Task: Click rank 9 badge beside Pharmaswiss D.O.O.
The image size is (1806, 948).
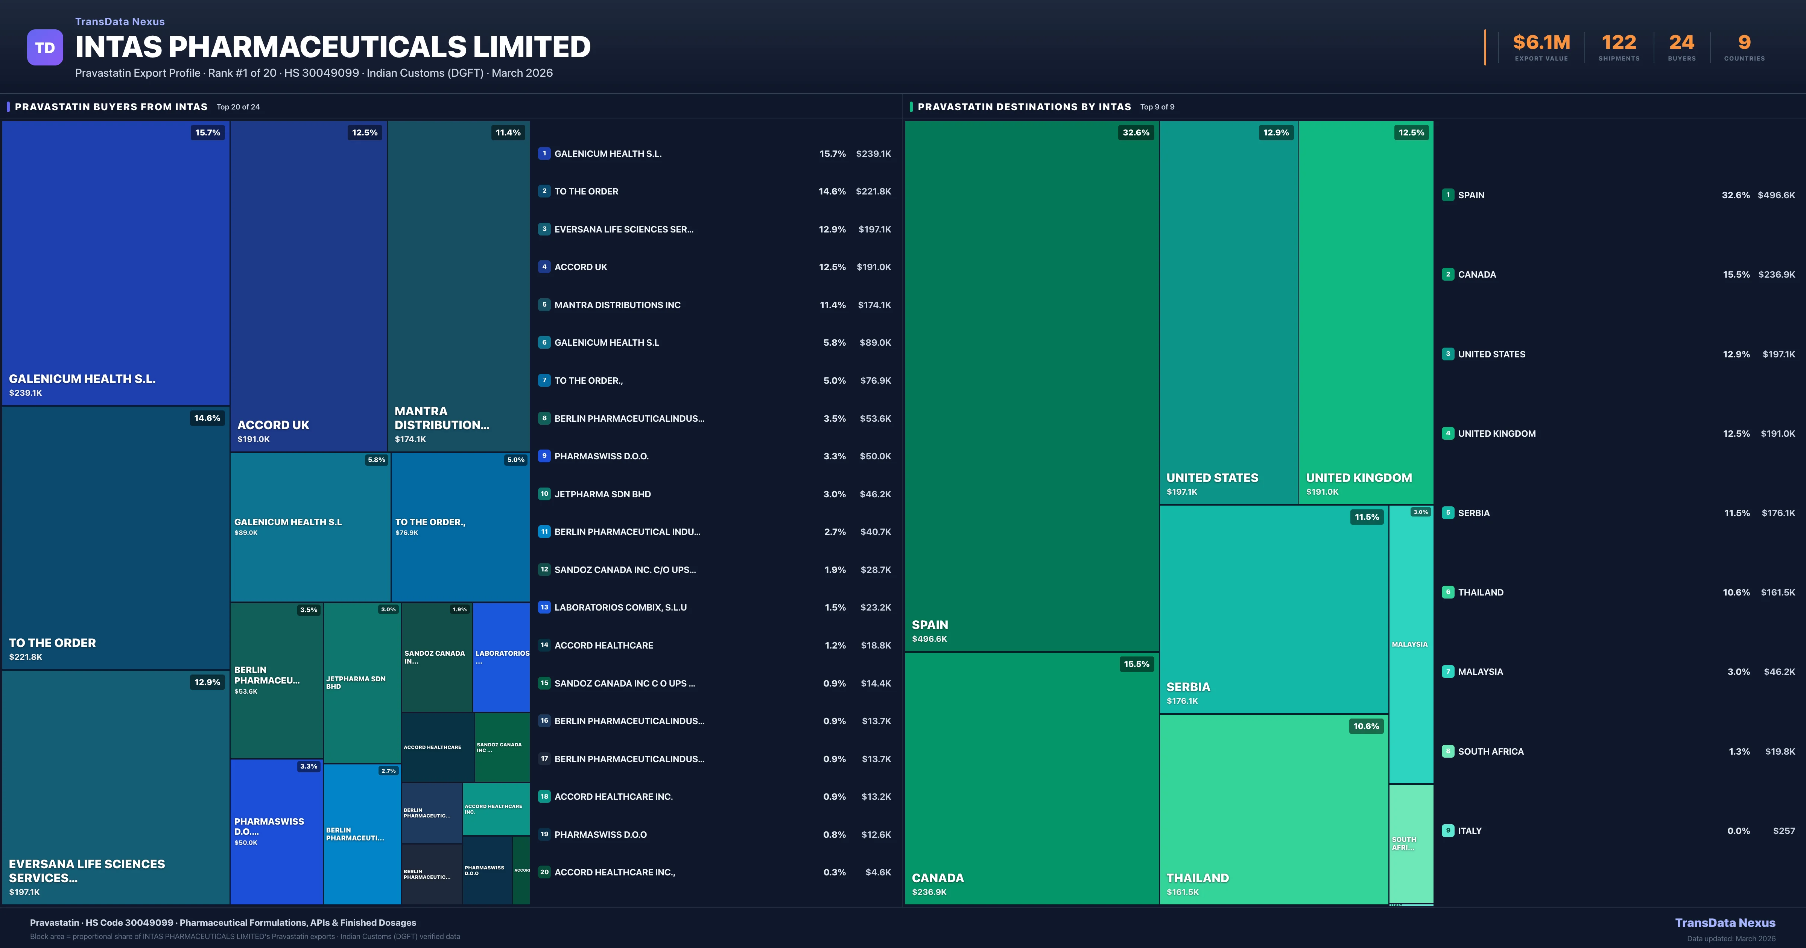Action: (x=544, y=456)
